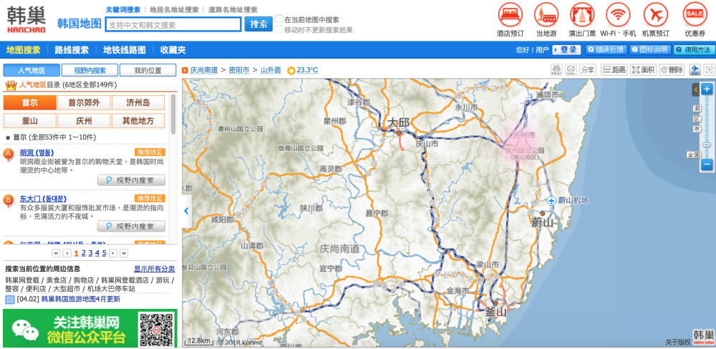The height and width of the screenshot is (349, 716).
Task: Click the usage guide (使用方法) button
Action: click(694, 50)
